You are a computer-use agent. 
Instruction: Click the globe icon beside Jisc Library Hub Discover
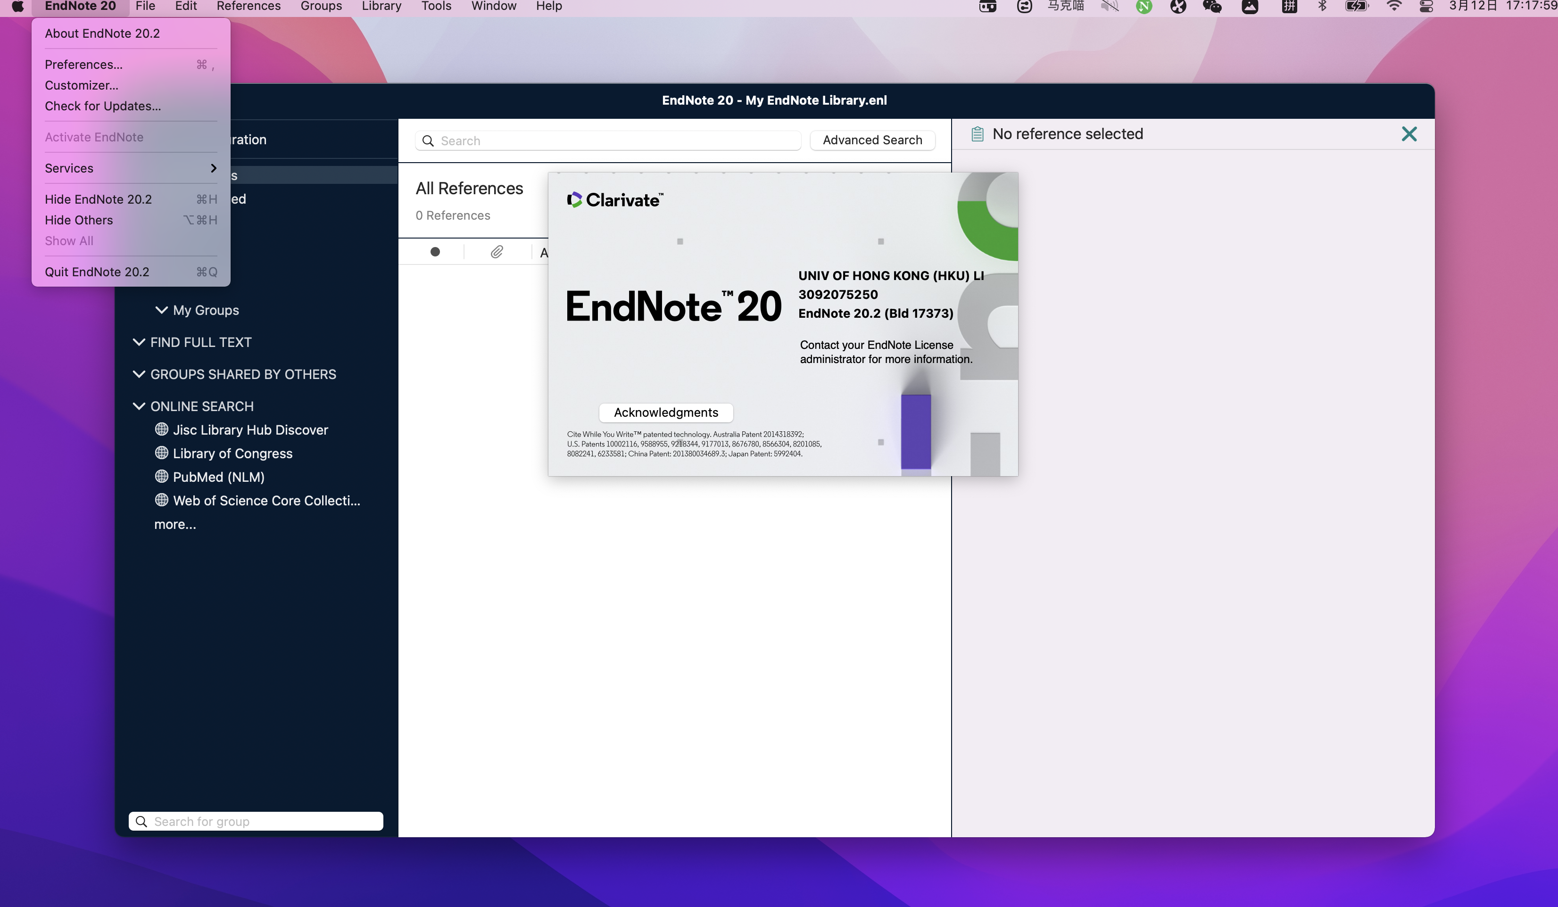tap(161, 430)
